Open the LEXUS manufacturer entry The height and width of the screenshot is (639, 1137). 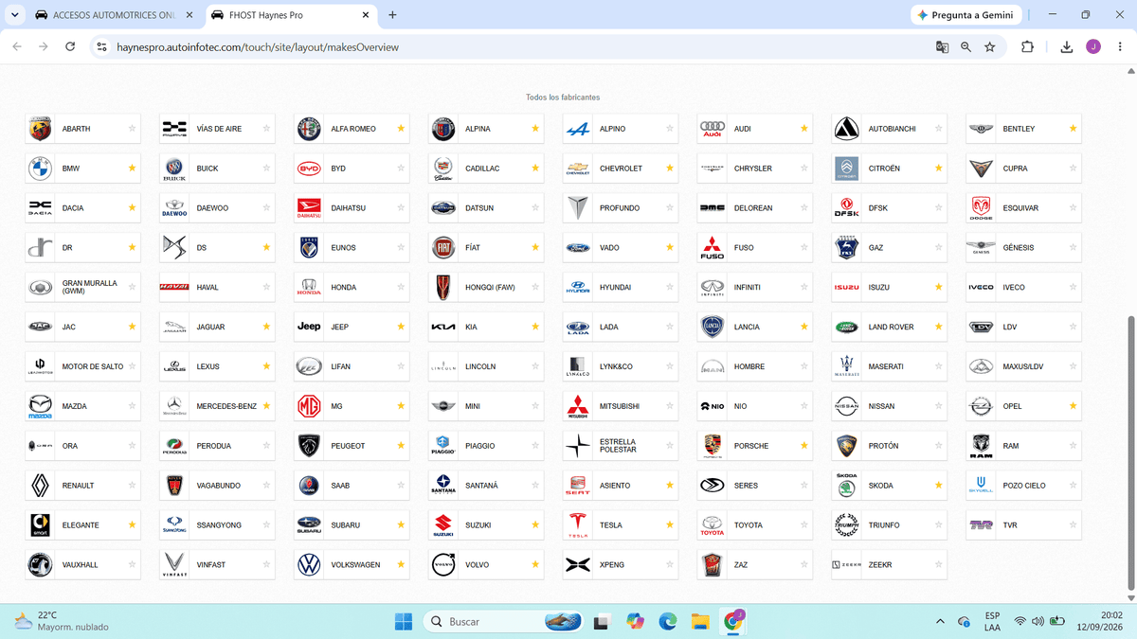click(x=217, y=367)
